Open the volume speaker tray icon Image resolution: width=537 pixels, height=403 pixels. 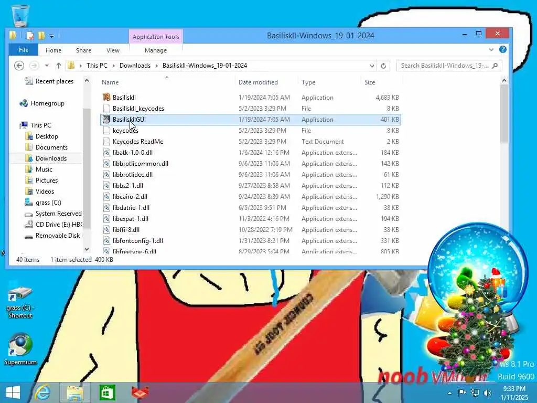488,393
